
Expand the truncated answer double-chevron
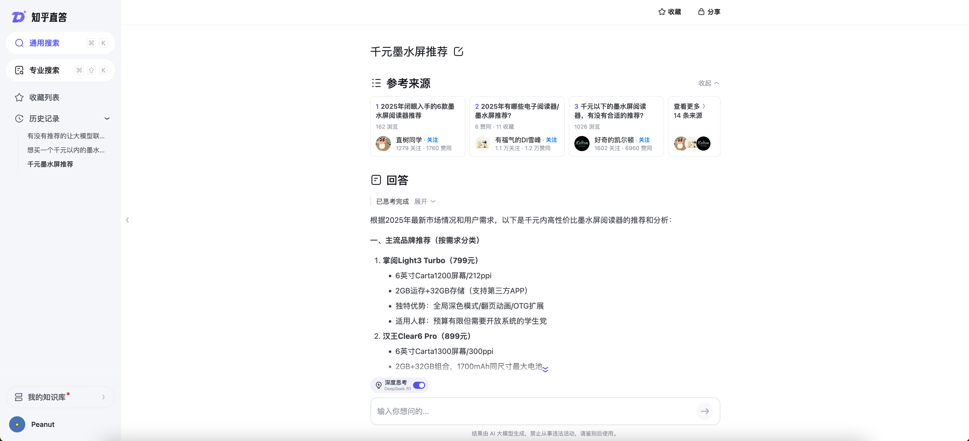[x=545, y=370]
